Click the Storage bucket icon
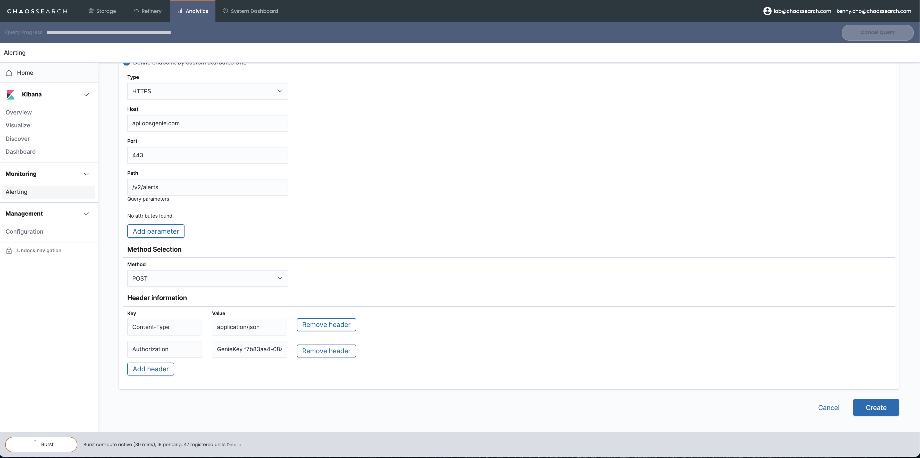Image resolution: width=920 pixels, height=458 pixels. click(91, 11)
